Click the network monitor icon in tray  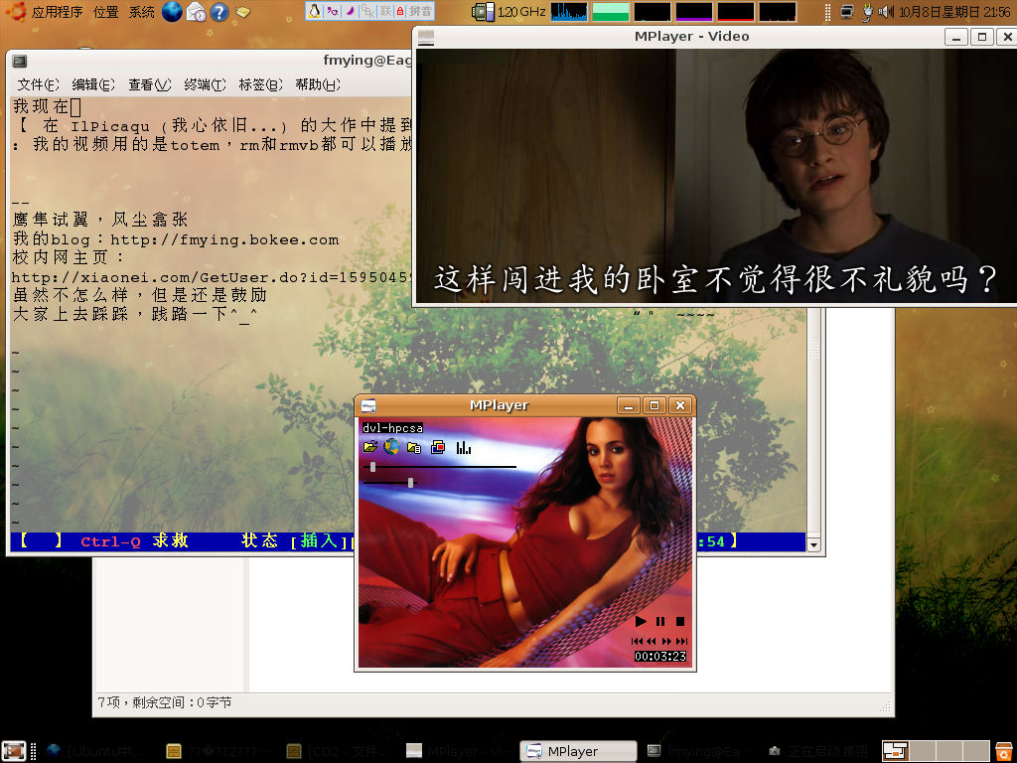coord(846,12)
